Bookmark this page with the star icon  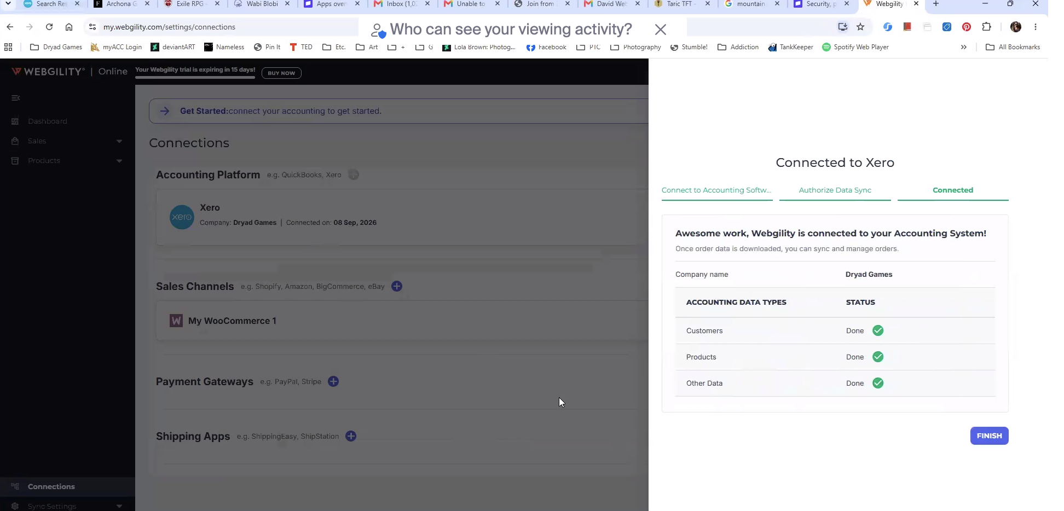click(860, 27)
